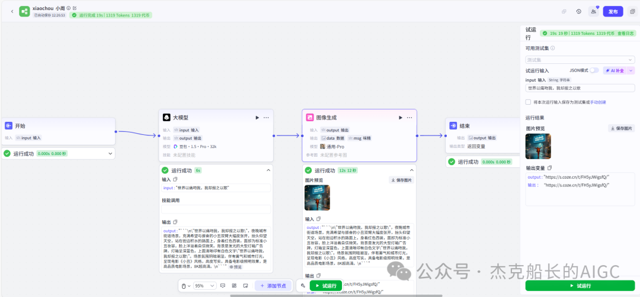Click the 已自动保存 12:26:53 label
Screen dimensions: 640x297
pos(49,15)
